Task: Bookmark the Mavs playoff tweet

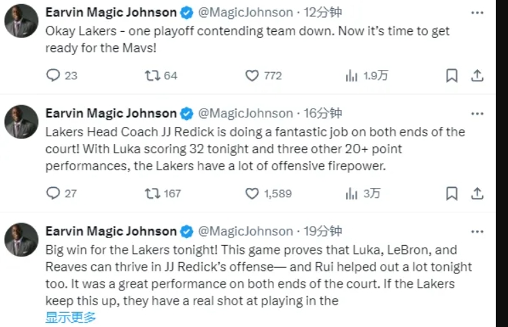Action: [x=452, y=76]
